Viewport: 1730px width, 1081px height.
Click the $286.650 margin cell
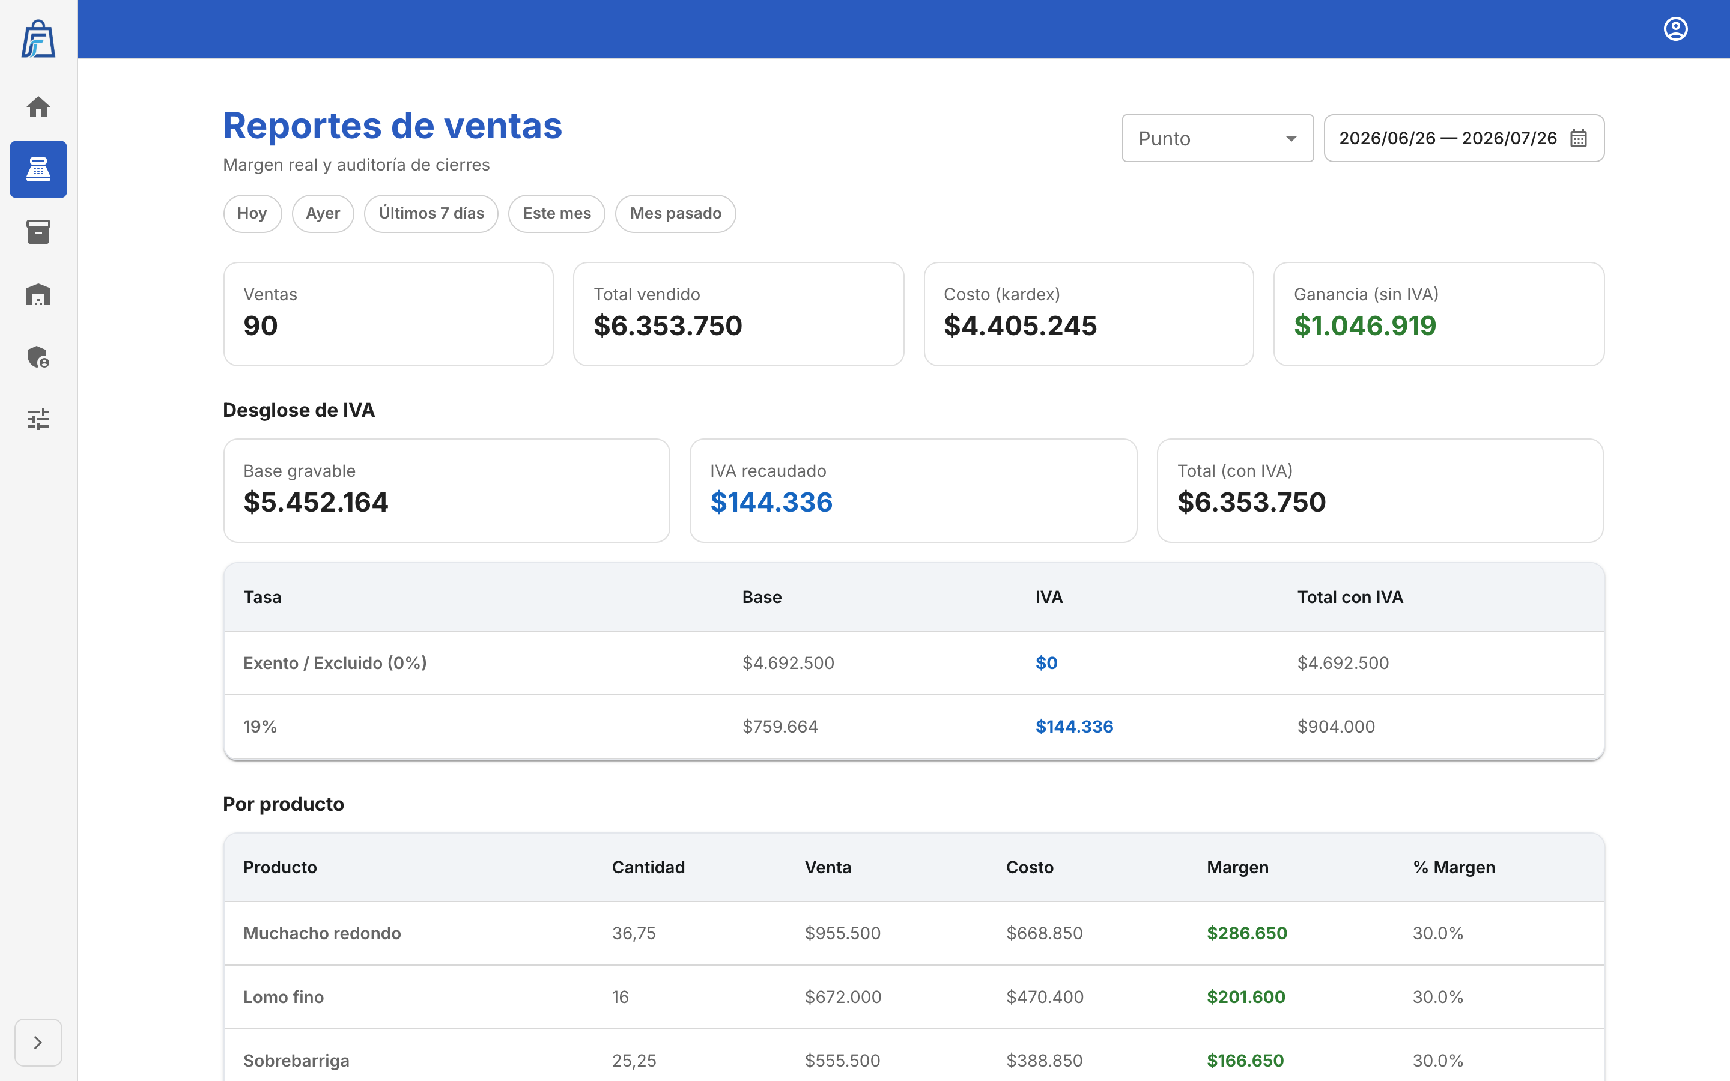point(1247,933)
